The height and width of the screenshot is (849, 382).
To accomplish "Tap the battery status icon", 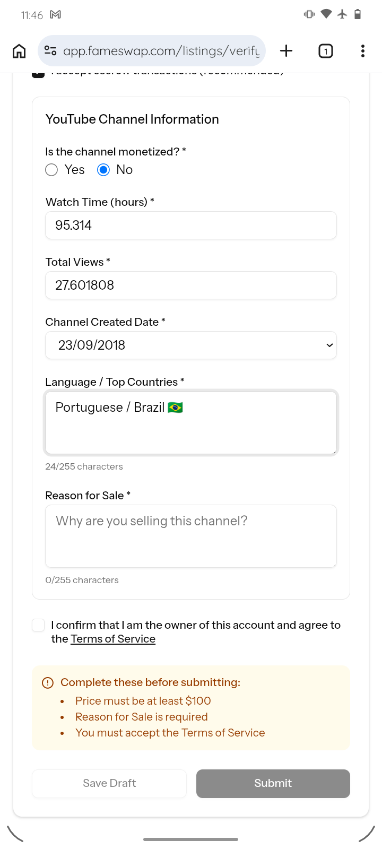I will coord(358,14).
